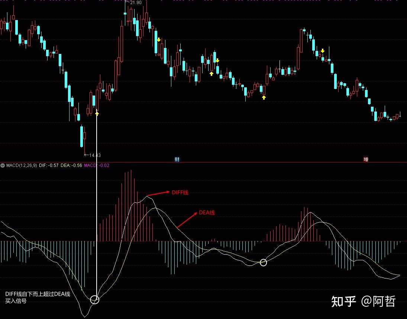The width and height of the screenshot is (407, 319).
Task: Click the DEA线 annotation label
Action: [x=207, y=213]
